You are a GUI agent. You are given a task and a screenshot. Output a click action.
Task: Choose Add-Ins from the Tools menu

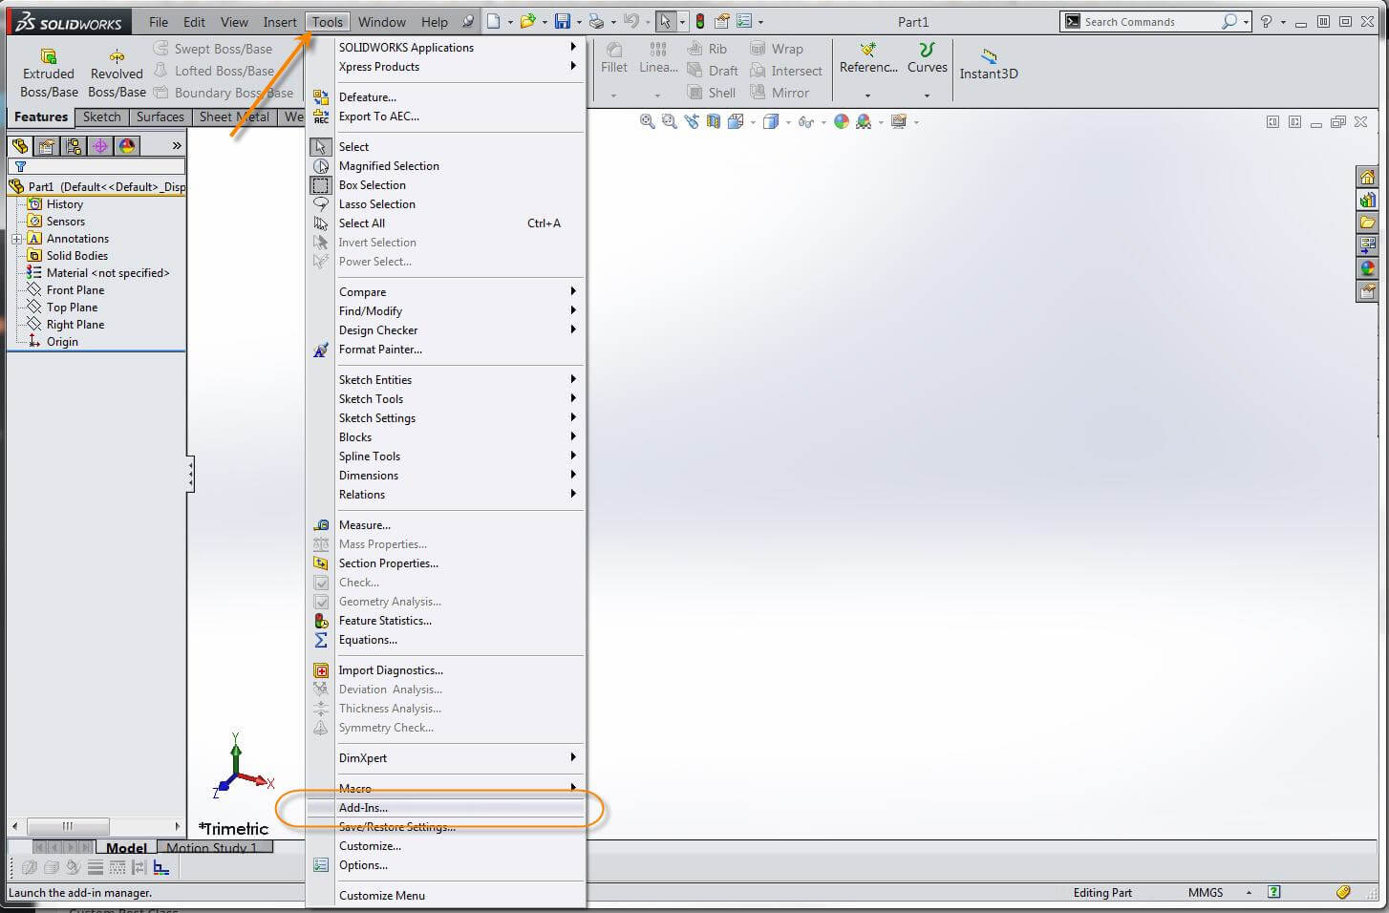[x=365, y=807]
